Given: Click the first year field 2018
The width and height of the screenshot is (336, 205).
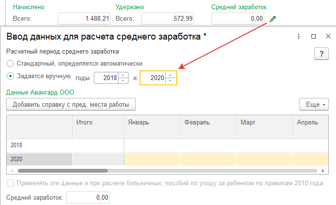Looking at the screenshot, I should [x=106, y=78].
